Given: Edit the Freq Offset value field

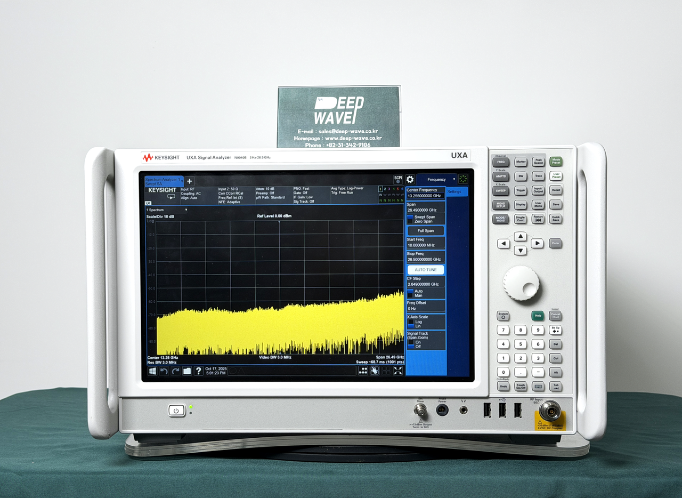Looking at the screenshot, I should tap(426, 309).
